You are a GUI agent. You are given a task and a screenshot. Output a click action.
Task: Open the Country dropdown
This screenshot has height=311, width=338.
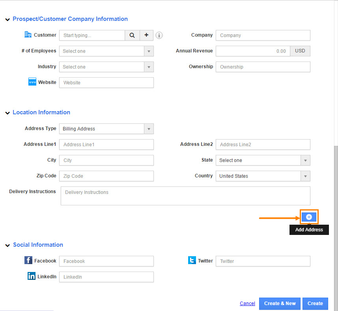[x=263, y=176]
